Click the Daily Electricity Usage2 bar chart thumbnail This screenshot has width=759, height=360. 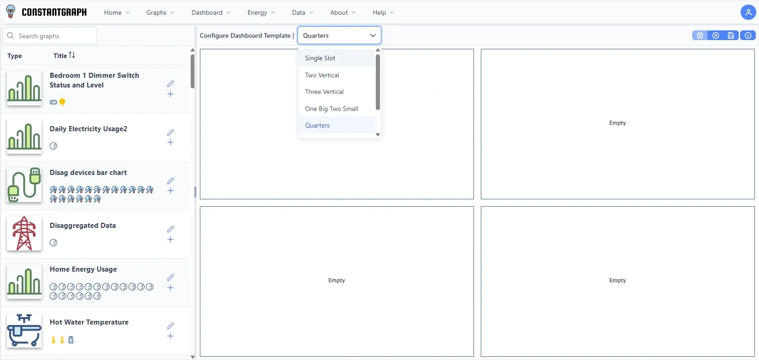(24, 137)
